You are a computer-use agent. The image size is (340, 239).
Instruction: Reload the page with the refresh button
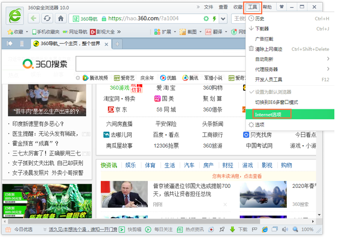coord(47,18)
